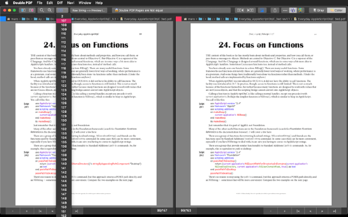Click the 'Pages are Not equal' status field
The image size is (348, 217).
[171, 10]
